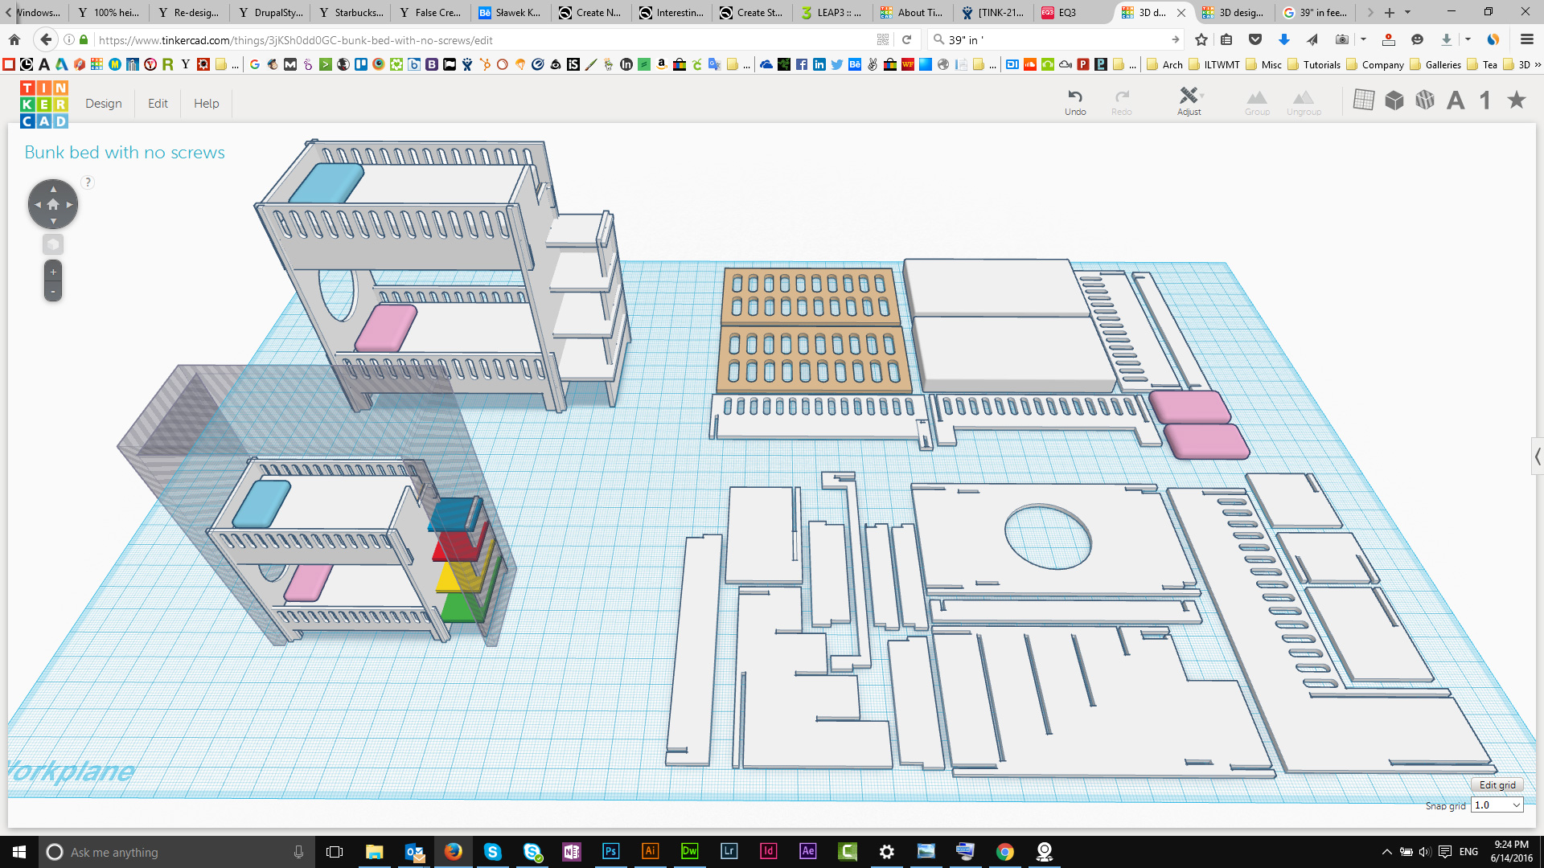
Task: Open the Edit menu
Action: [x=158, y=104]
